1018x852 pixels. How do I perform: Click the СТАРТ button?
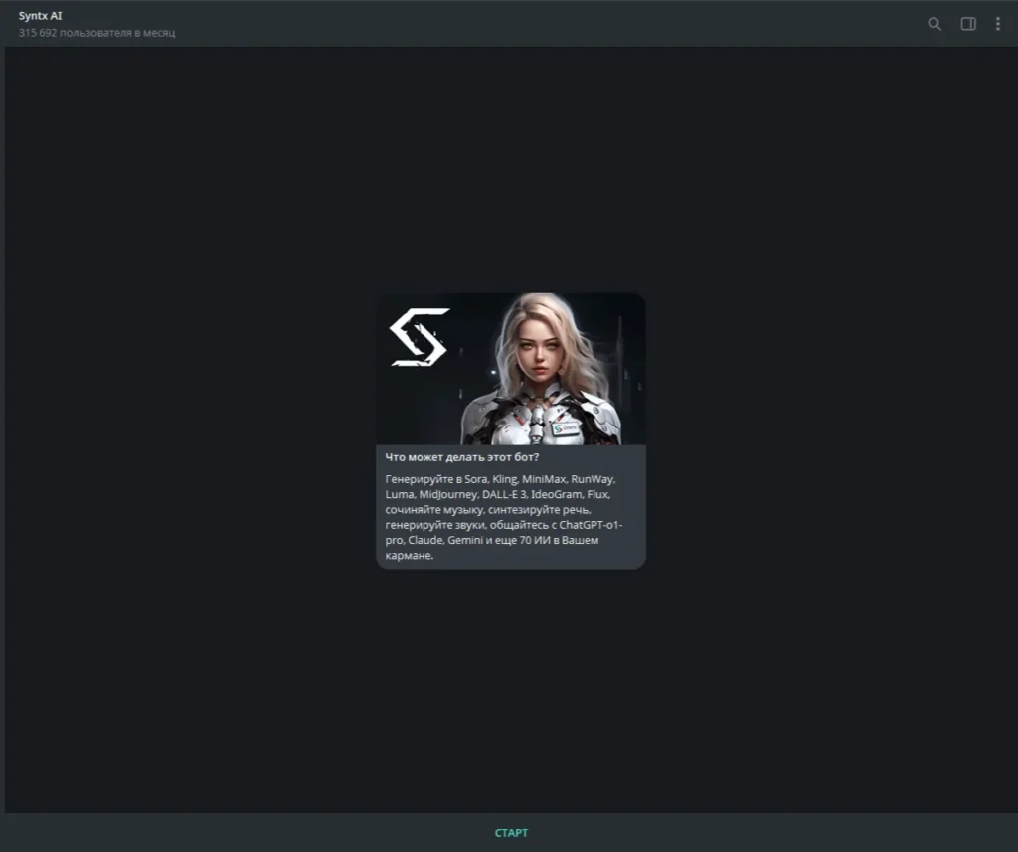coord(511,832)
